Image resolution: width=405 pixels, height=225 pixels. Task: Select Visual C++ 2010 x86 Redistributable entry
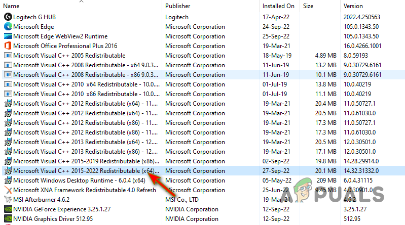pyautogui.click(x=86, y=94)
